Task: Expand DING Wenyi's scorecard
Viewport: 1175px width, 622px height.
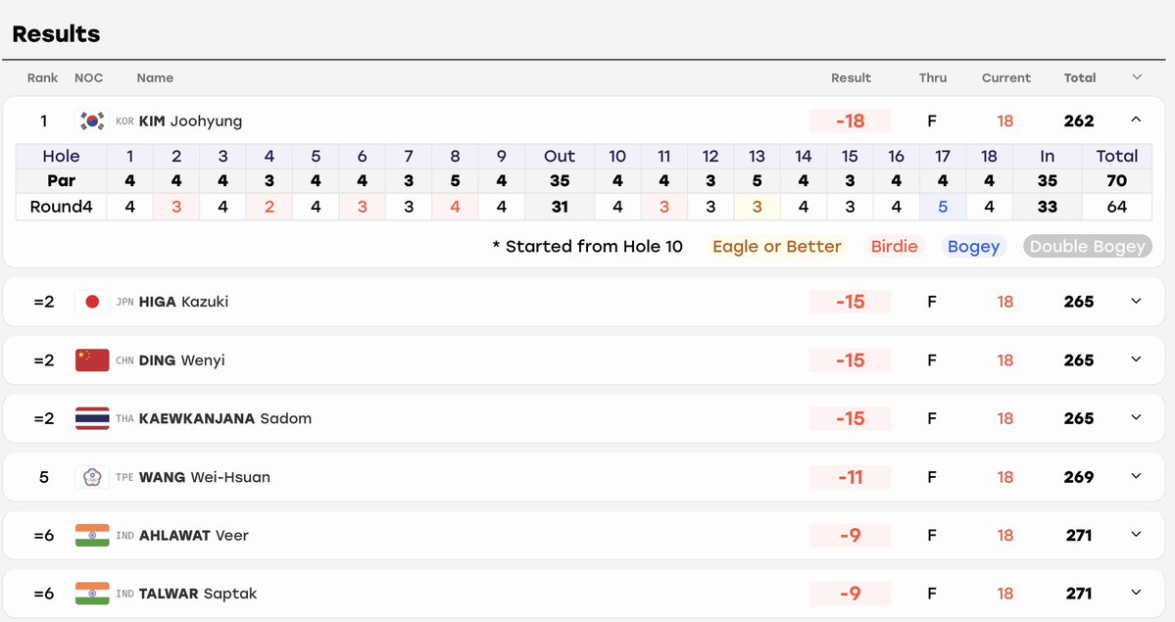Action: tap(1136, 359)
